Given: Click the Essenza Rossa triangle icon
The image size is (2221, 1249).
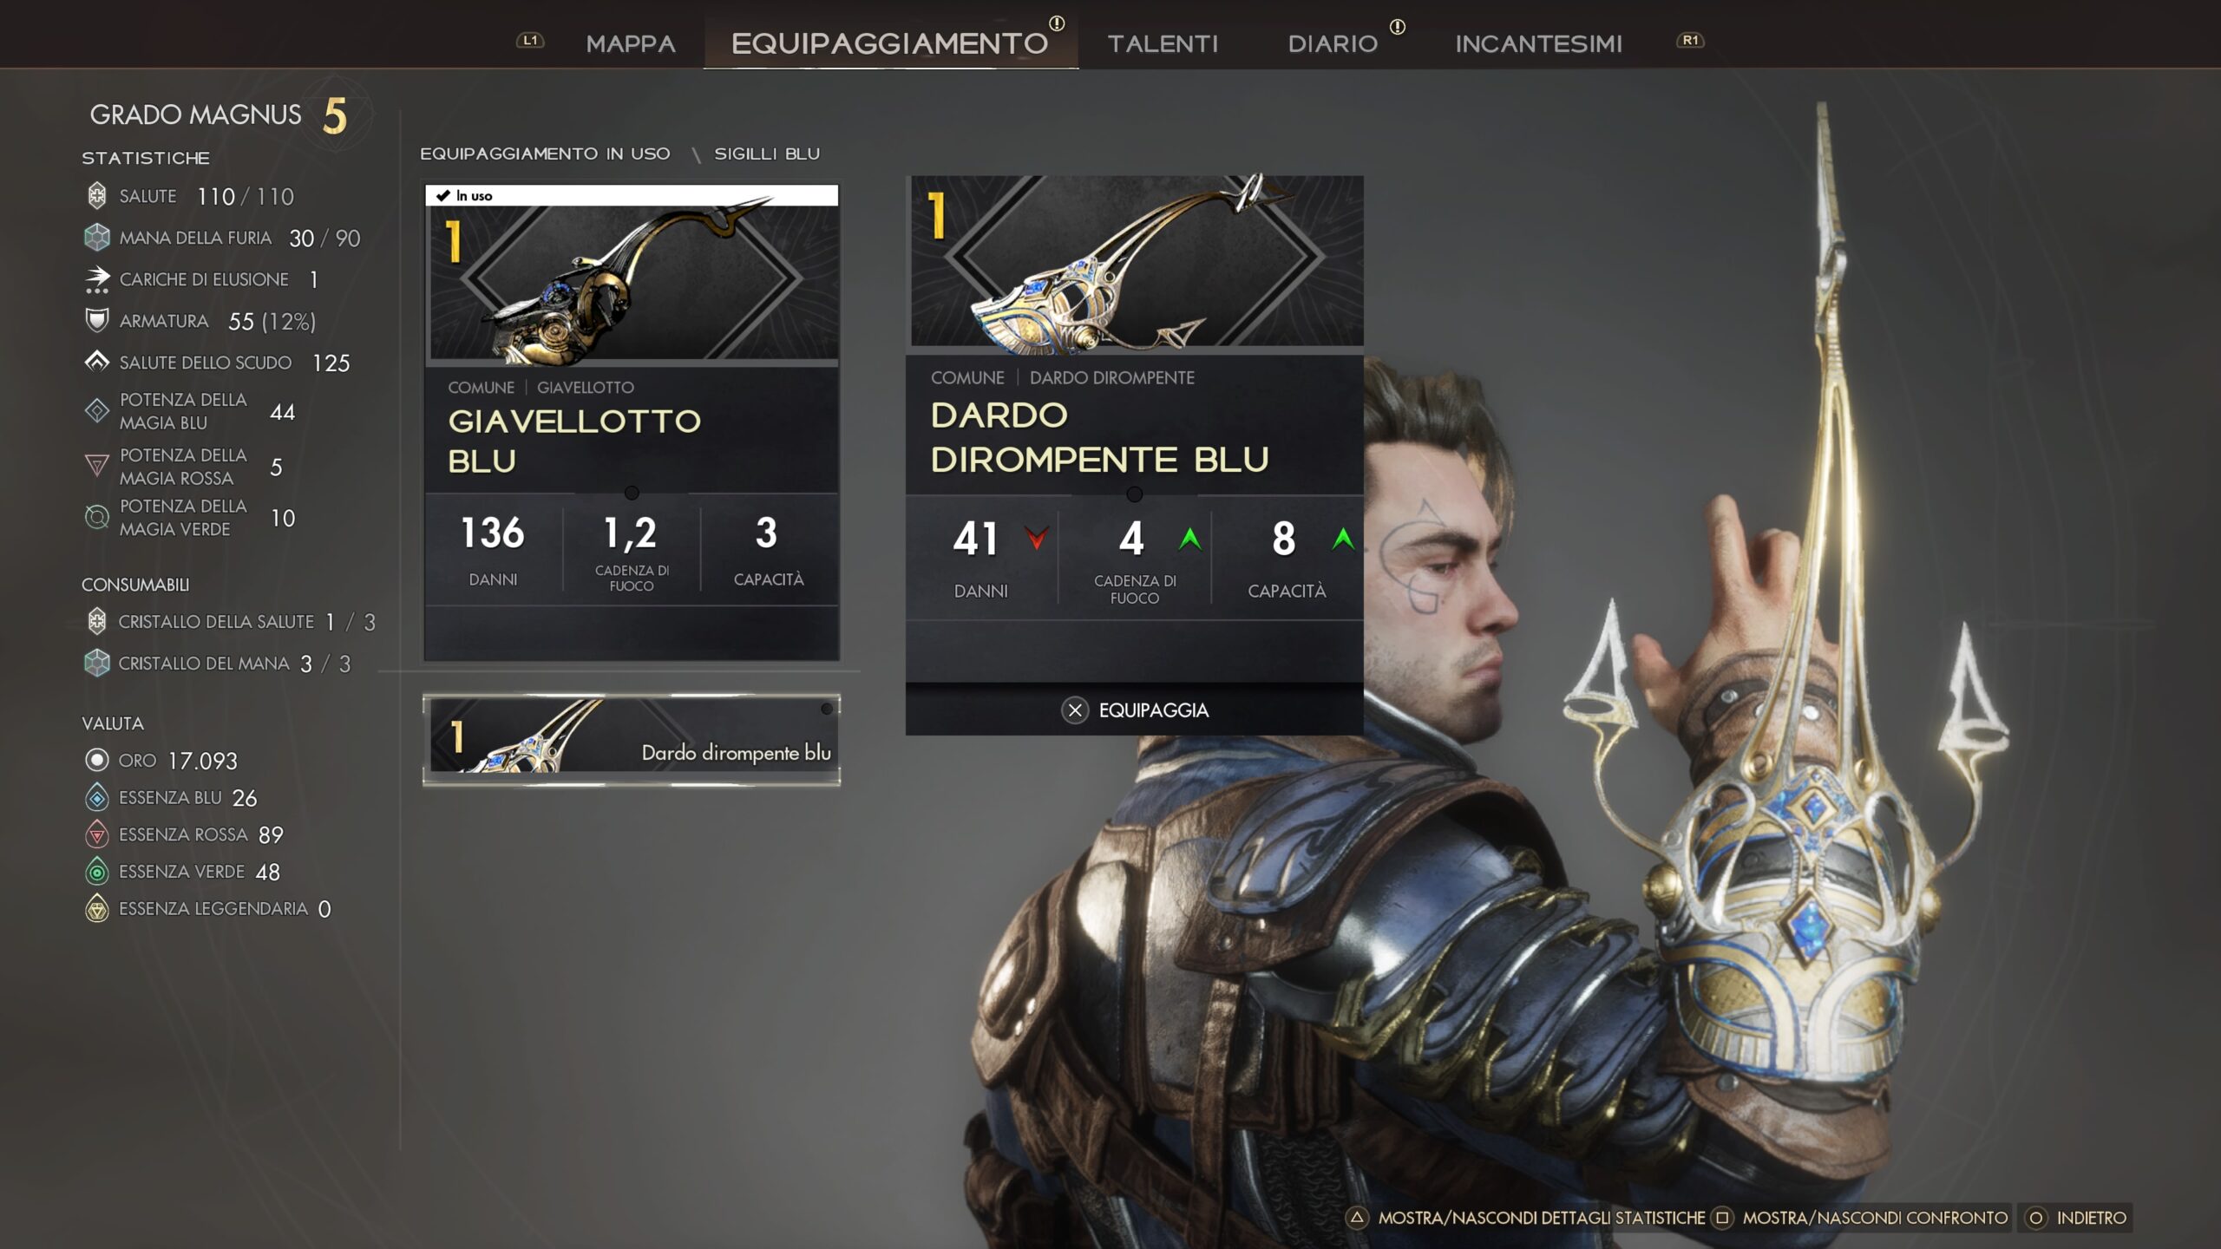Looking at the screenshot, I should coord(97,834).
